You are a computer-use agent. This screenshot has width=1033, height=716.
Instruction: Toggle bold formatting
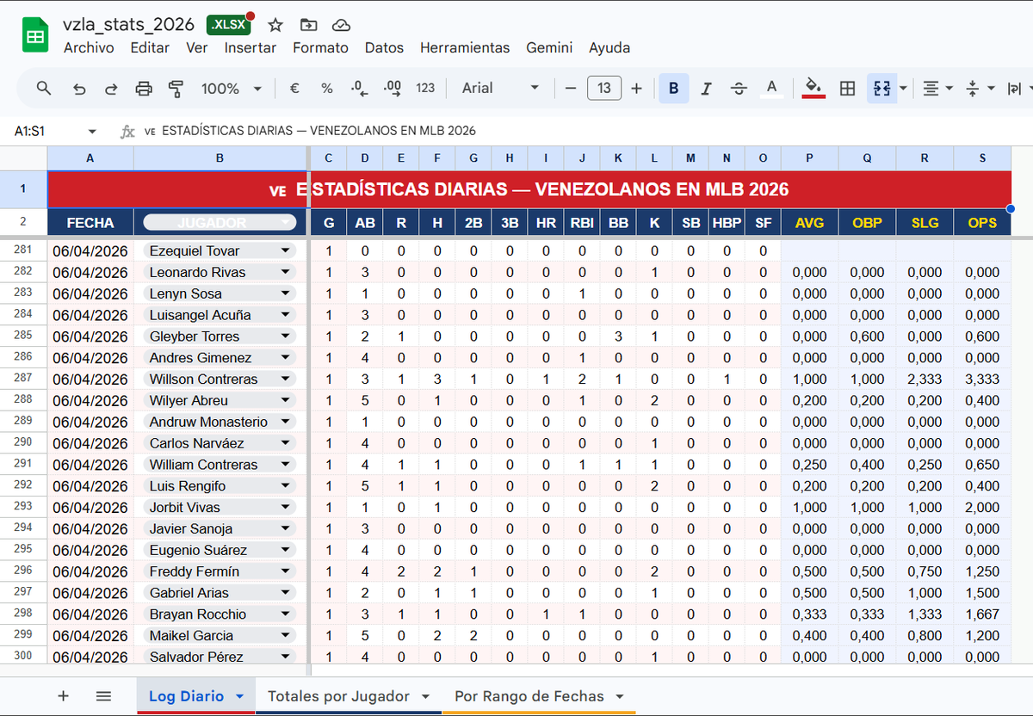click(673, 88)
